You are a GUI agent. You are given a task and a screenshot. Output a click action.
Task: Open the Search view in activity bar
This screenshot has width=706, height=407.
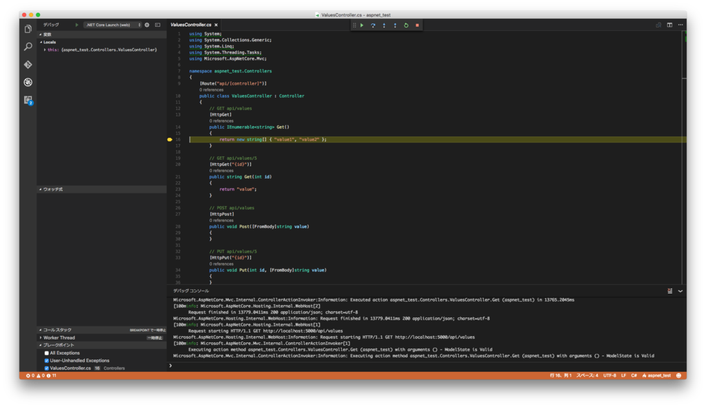(28, 47)
